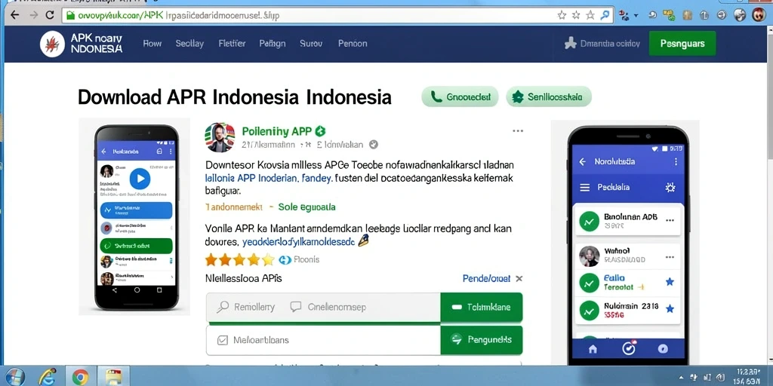Toggle the star on the Nuldmain 2318 row
The width and height of the screenshot is (773, 386).
[x=670, y=308]
